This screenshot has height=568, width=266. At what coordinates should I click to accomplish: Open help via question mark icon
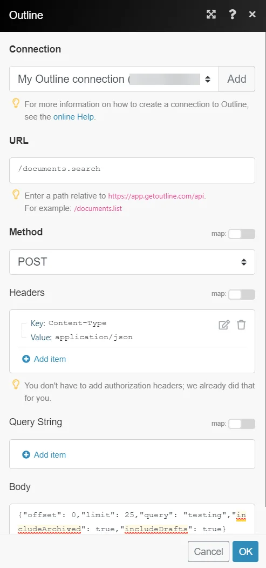233,15
